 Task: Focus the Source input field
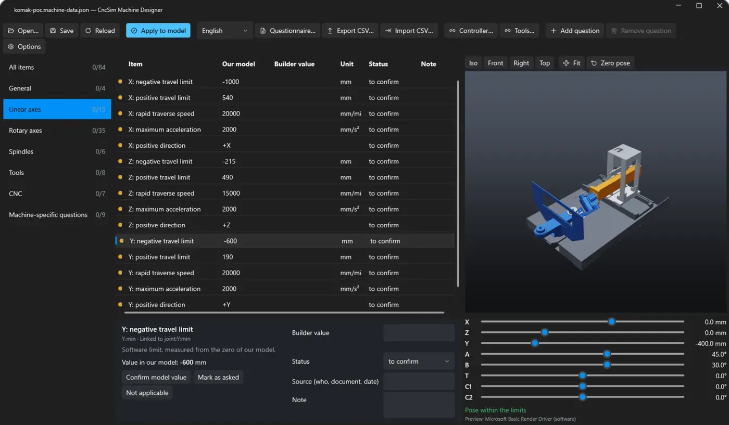coord(419,381)
